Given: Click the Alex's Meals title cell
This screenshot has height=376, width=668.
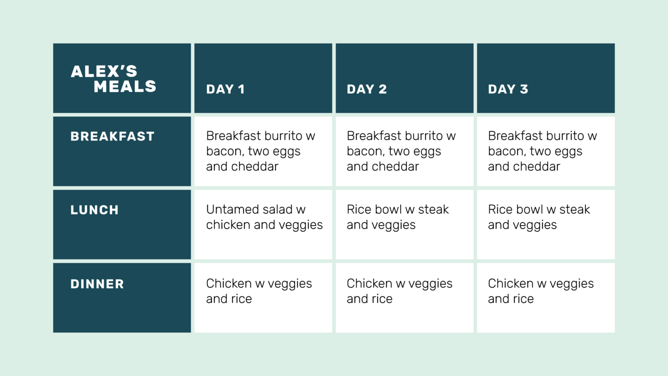Looking at the screenshot, I should click(122, 78).
